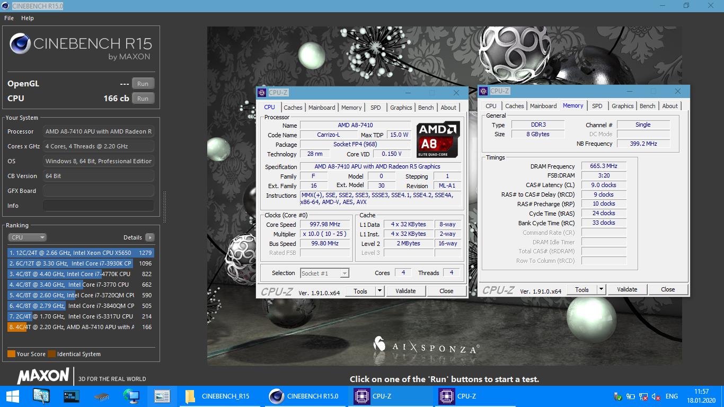Viewport: 724px width, 407px height.
Task: Click Close button in left CPU-Z window
Action: click(446, 291)
